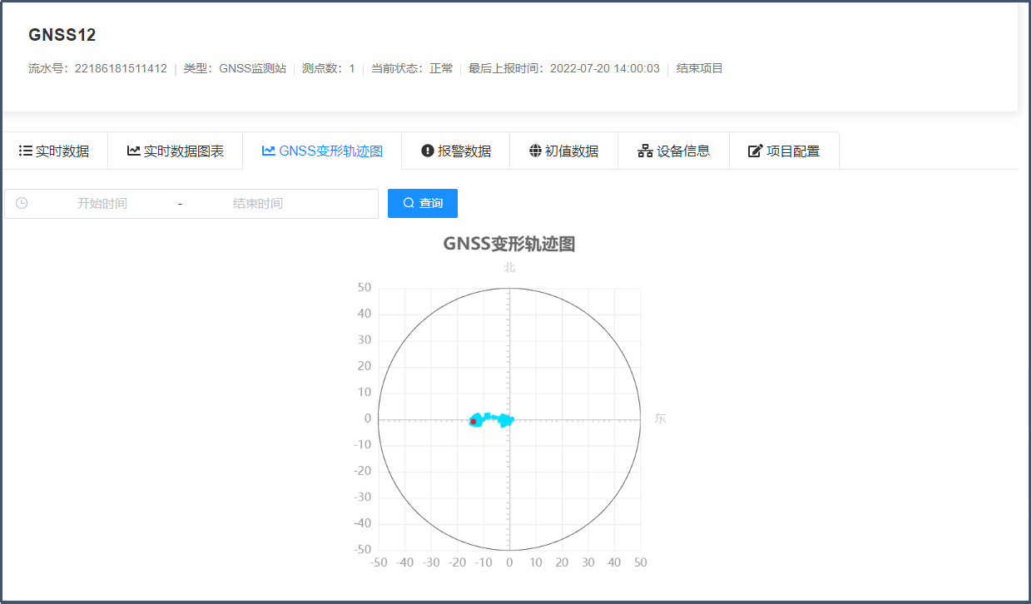Click the clock icon in date range picker
1032x604 pixels.
[x=22, y=203]
